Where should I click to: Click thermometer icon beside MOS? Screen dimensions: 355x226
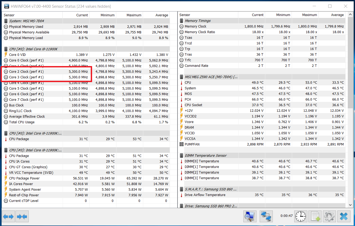click(182, 94)
